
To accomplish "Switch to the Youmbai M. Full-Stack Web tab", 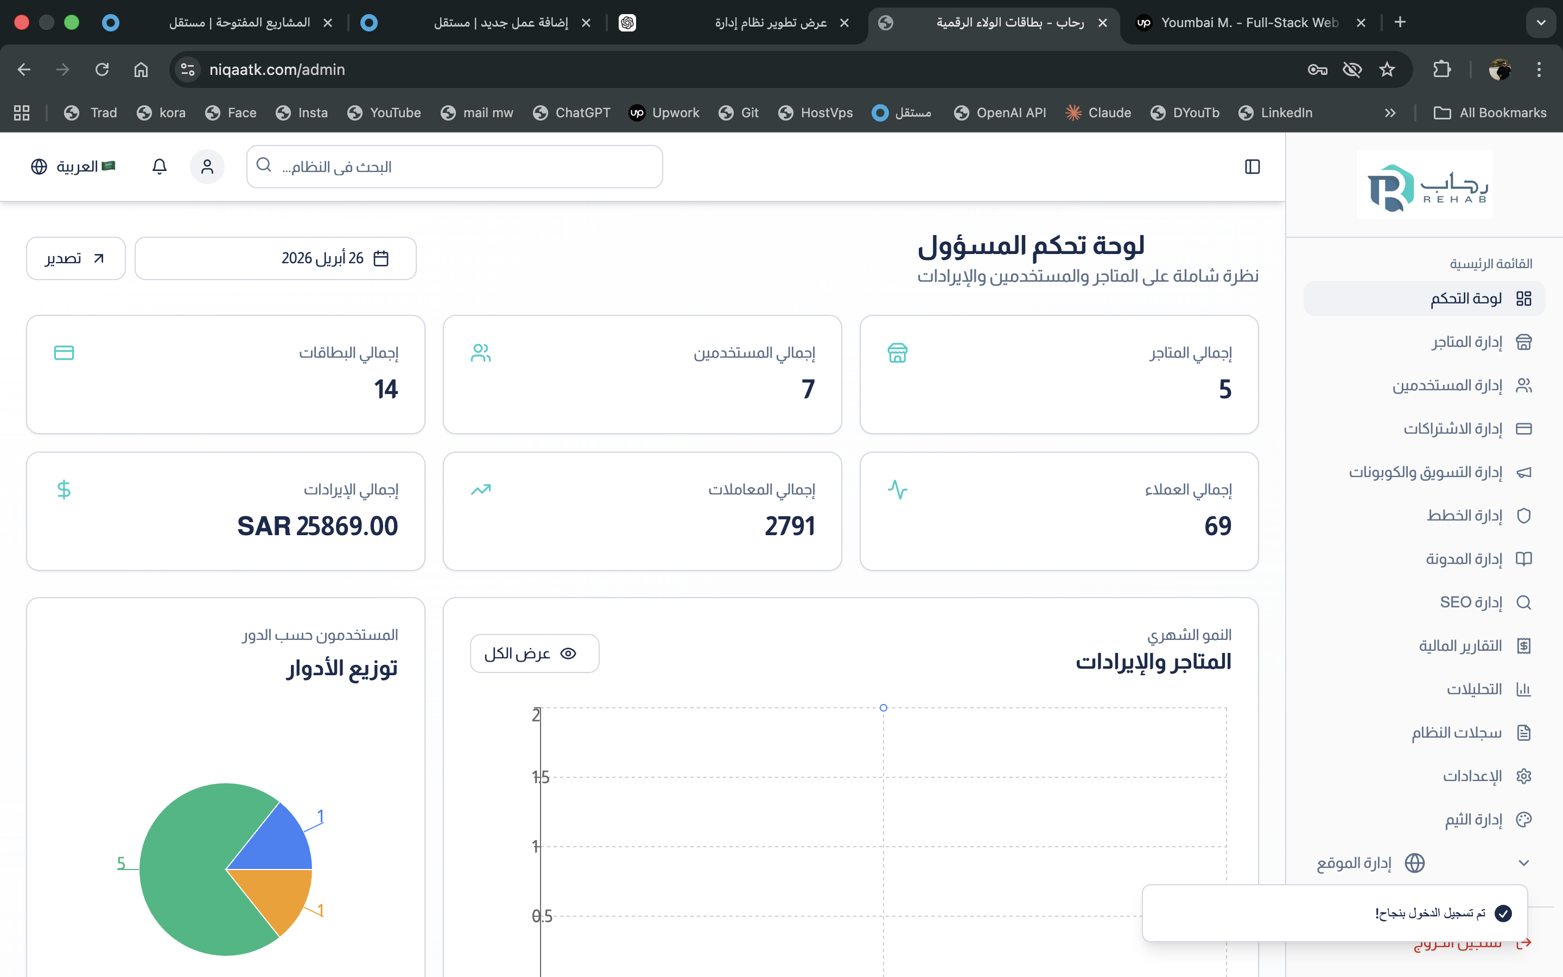I will (x=1250, y=23).
